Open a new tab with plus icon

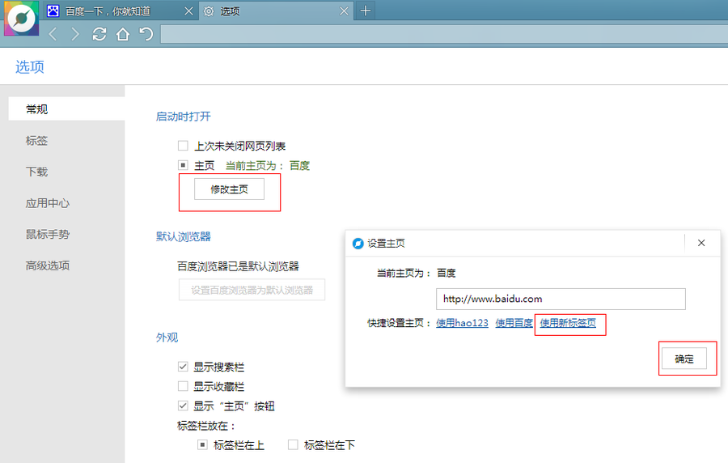366,11
